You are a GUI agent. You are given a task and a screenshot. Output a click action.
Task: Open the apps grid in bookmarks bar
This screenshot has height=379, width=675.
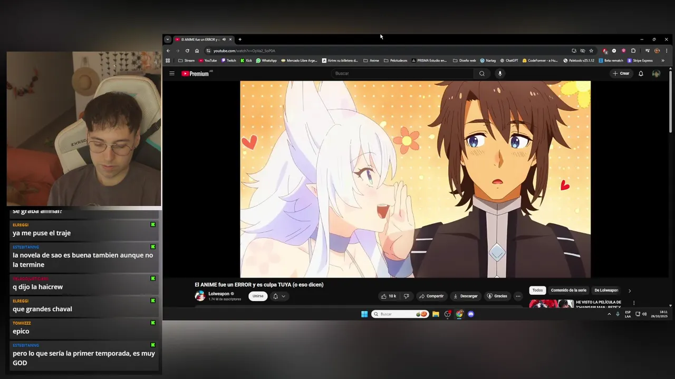tap(168, 61)
